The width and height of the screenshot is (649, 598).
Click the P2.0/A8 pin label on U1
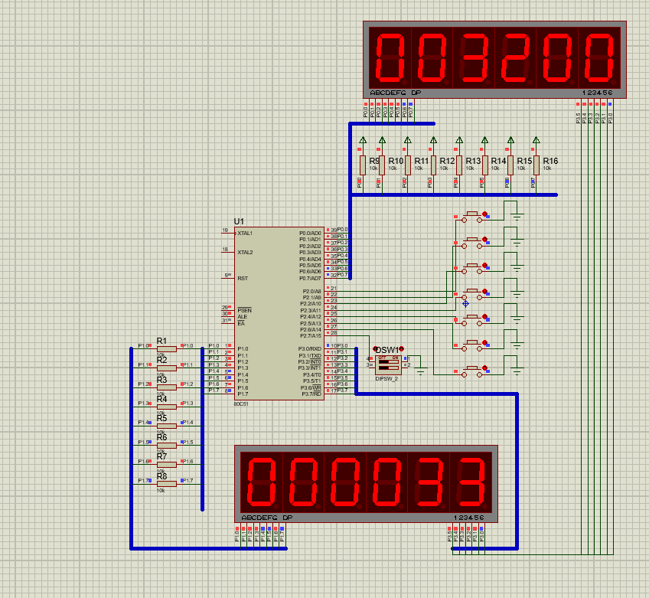(x=311, y=291)
